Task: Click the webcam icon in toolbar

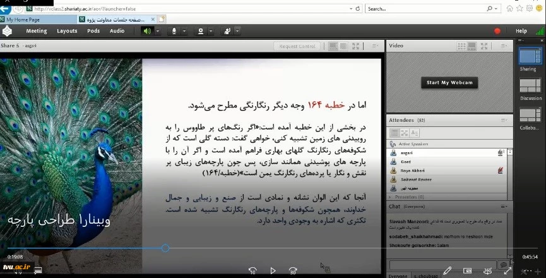Action: coord(201,31)
